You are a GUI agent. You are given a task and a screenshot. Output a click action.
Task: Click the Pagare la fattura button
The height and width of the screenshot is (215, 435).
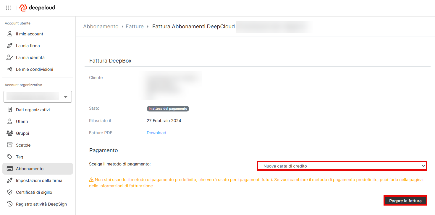[x=405, y=201]
